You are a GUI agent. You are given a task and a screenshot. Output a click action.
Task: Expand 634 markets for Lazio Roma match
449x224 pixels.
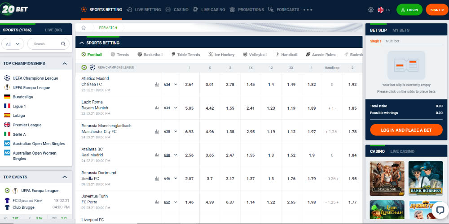pyautogui.click(x=171, y=108)
